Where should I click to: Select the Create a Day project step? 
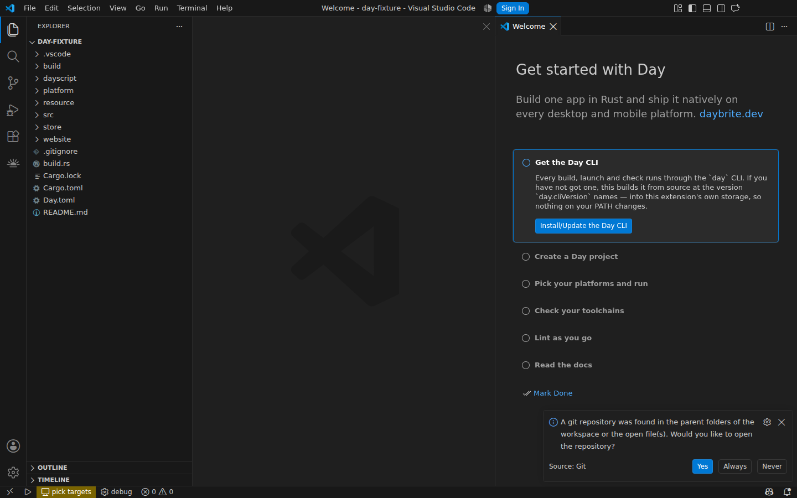coord(646,257)
